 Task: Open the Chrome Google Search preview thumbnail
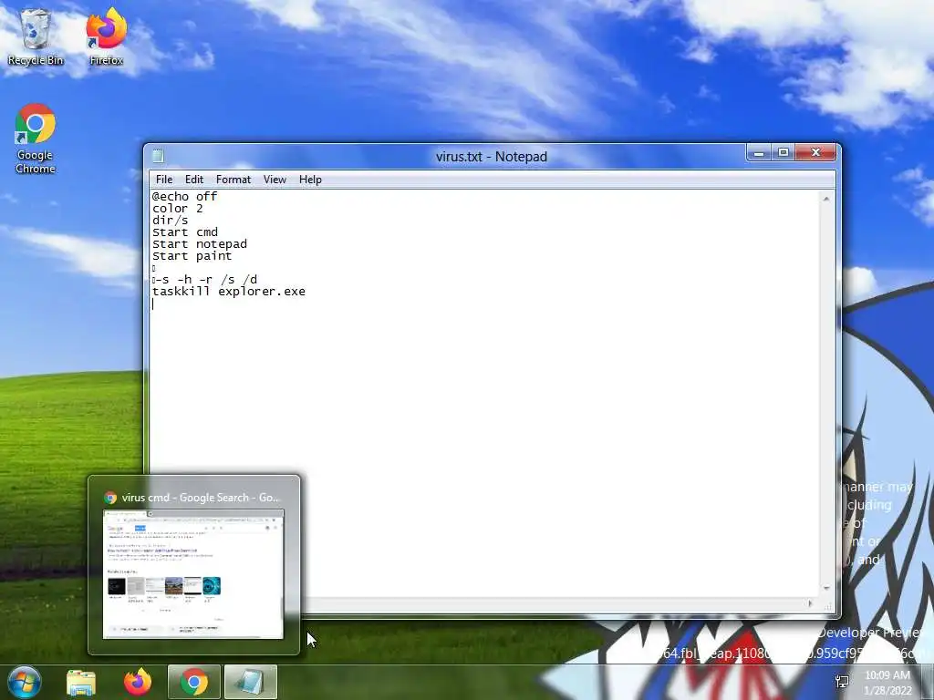point(193,574)
